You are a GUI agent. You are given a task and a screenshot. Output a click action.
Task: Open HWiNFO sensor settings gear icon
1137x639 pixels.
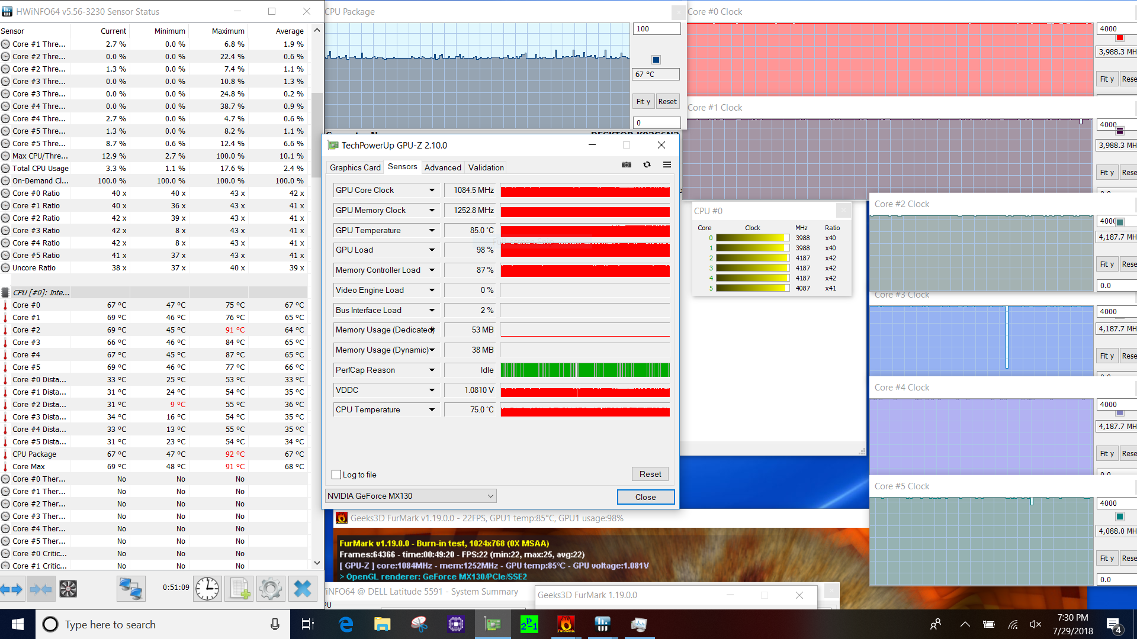click(x=271, y=589)
